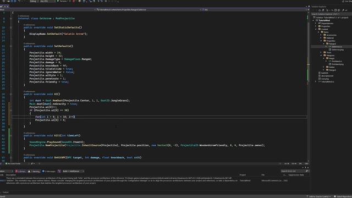The width and height of the screenshot is (352, 198).
Task: Select the TutorialMod project node
Action: tap(324, 20)
